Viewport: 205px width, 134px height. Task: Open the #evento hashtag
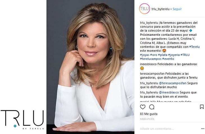point(168,59)
